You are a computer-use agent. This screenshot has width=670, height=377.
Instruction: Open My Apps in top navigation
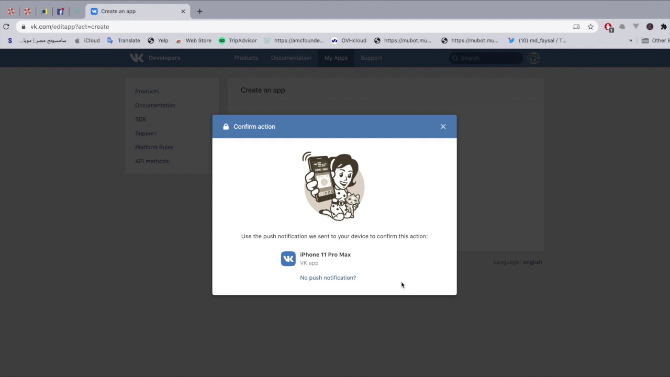point(336,58)
